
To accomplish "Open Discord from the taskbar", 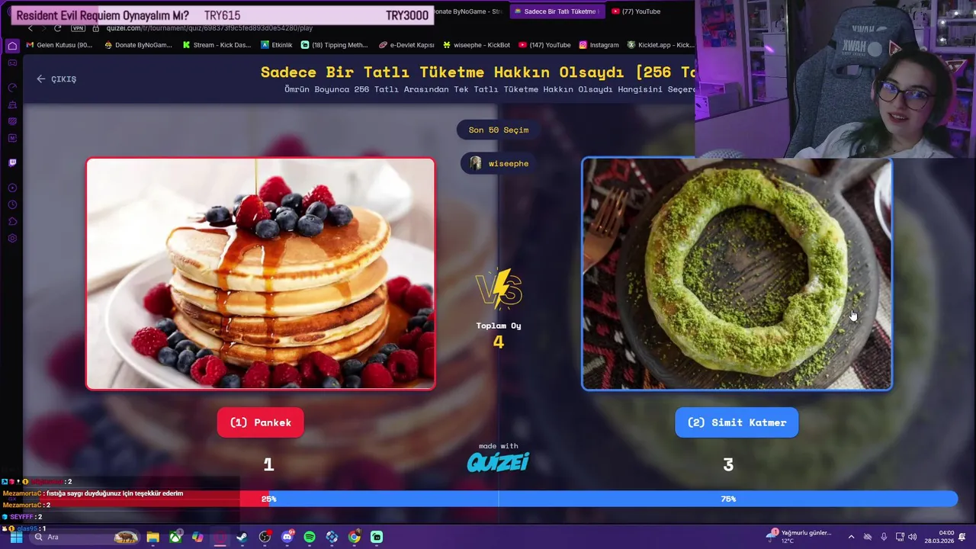I will click(287, 537).
